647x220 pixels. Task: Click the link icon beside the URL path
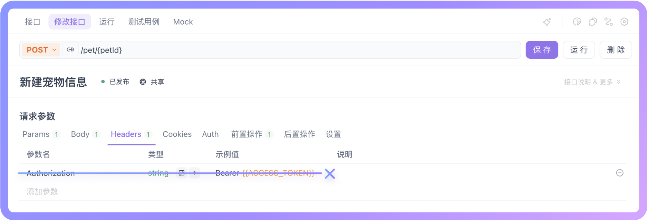point(70,50)
